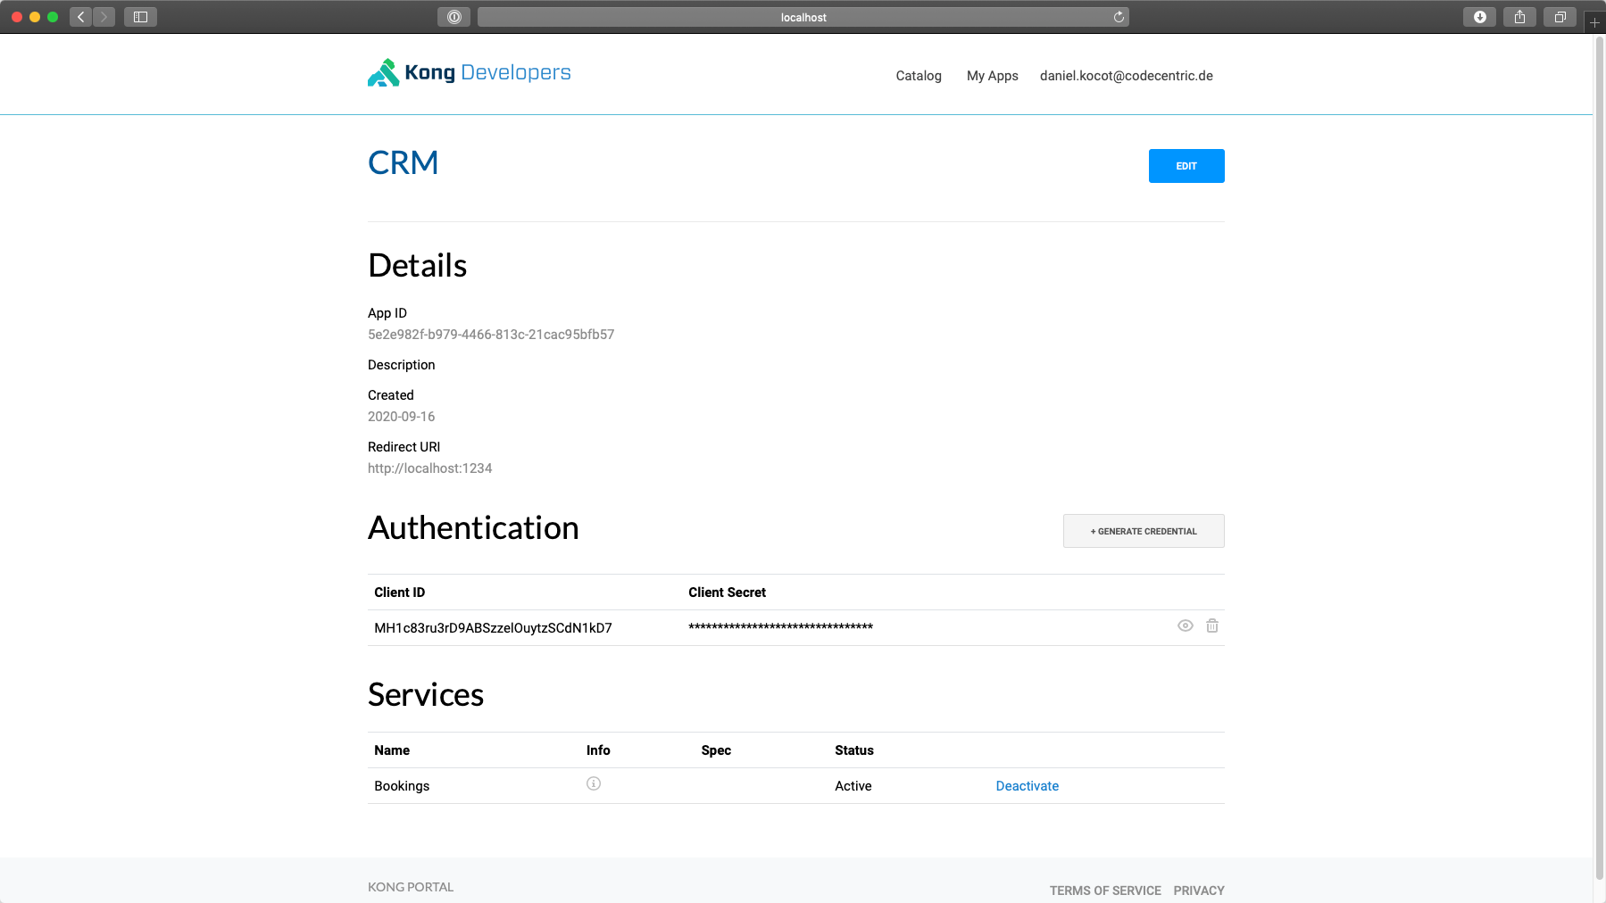Screen dimensions: 1606x903
Task: Click the Active status cell
Action: pos(853,786)
